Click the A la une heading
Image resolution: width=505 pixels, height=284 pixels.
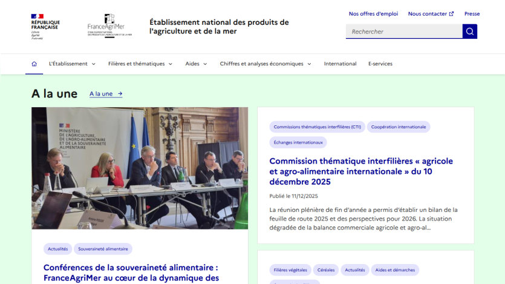coord(54,94)
